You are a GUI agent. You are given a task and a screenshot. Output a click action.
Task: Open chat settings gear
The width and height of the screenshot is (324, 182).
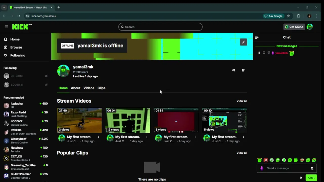(x=301, y=178)
